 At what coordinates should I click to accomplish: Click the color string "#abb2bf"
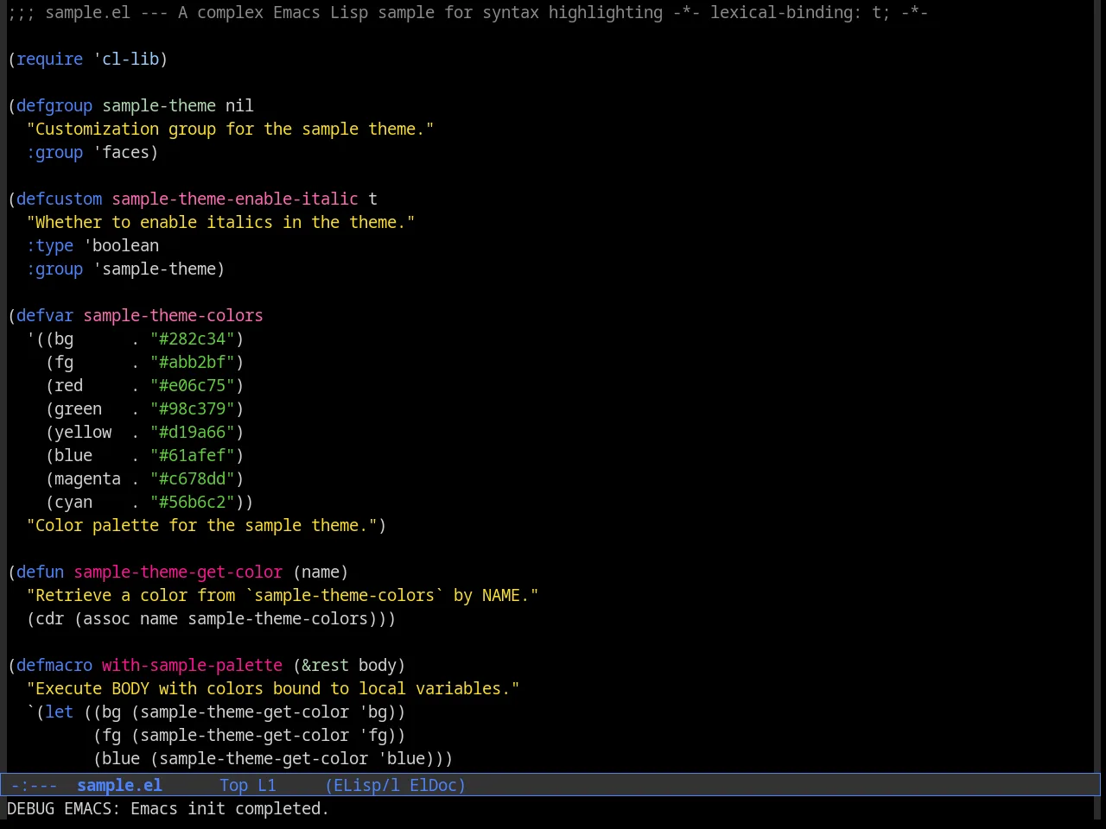tap(193, 362)
